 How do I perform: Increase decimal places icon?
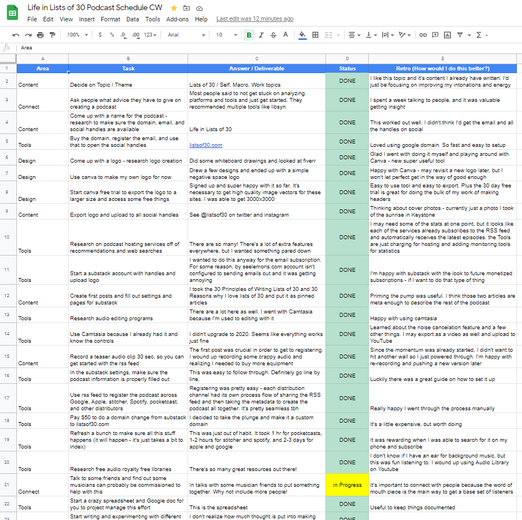[136, 35]
